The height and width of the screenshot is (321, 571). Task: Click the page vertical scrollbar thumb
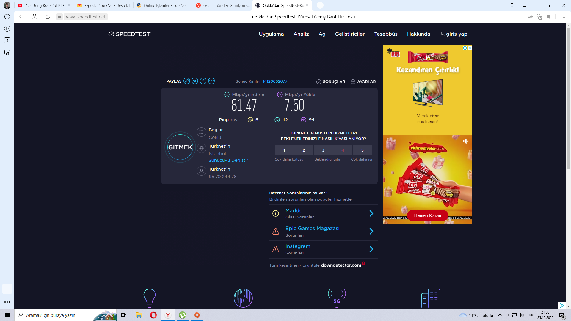coord(568,98)
